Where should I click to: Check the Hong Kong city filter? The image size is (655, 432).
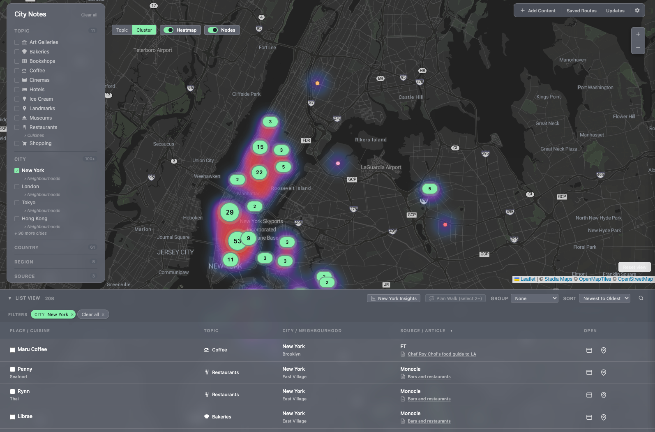tap(17, 218)
